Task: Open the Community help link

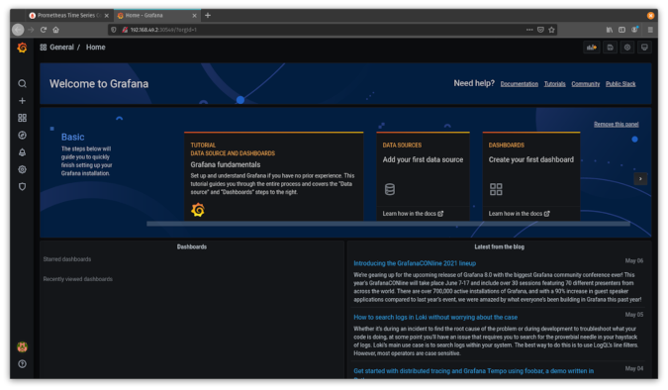Action: coord(585,84)
